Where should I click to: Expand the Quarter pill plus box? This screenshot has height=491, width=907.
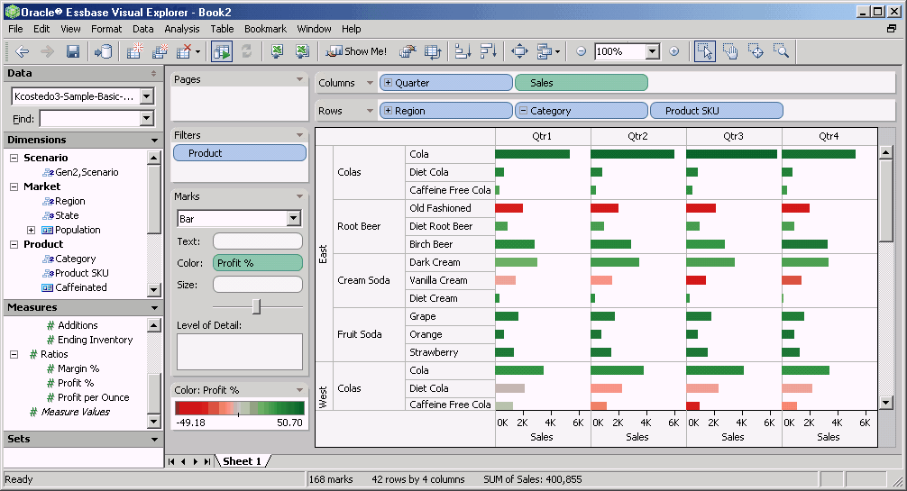389,83
